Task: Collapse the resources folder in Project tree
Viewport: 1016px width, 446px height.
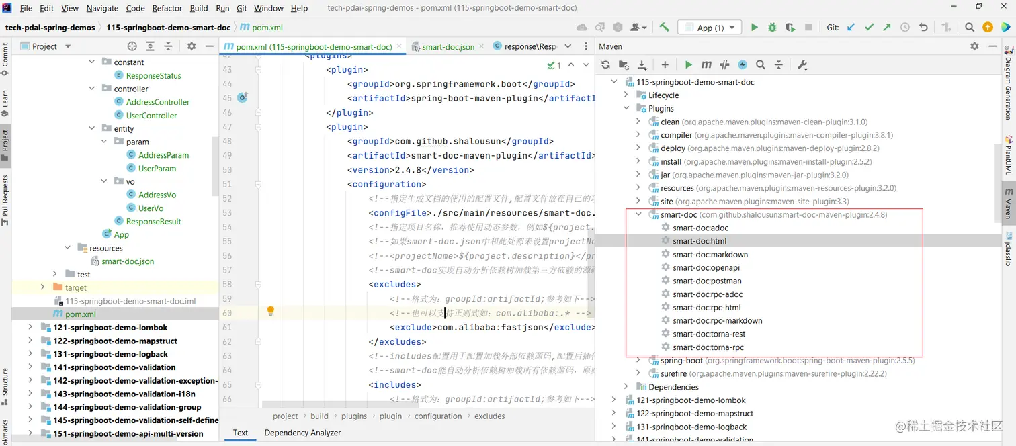Action: click(68, 248)
